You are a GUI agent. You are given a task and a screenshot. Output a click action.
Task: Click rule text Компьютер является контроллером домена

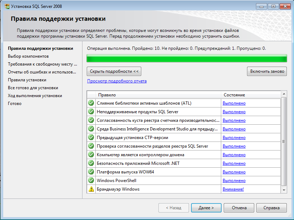141,155
